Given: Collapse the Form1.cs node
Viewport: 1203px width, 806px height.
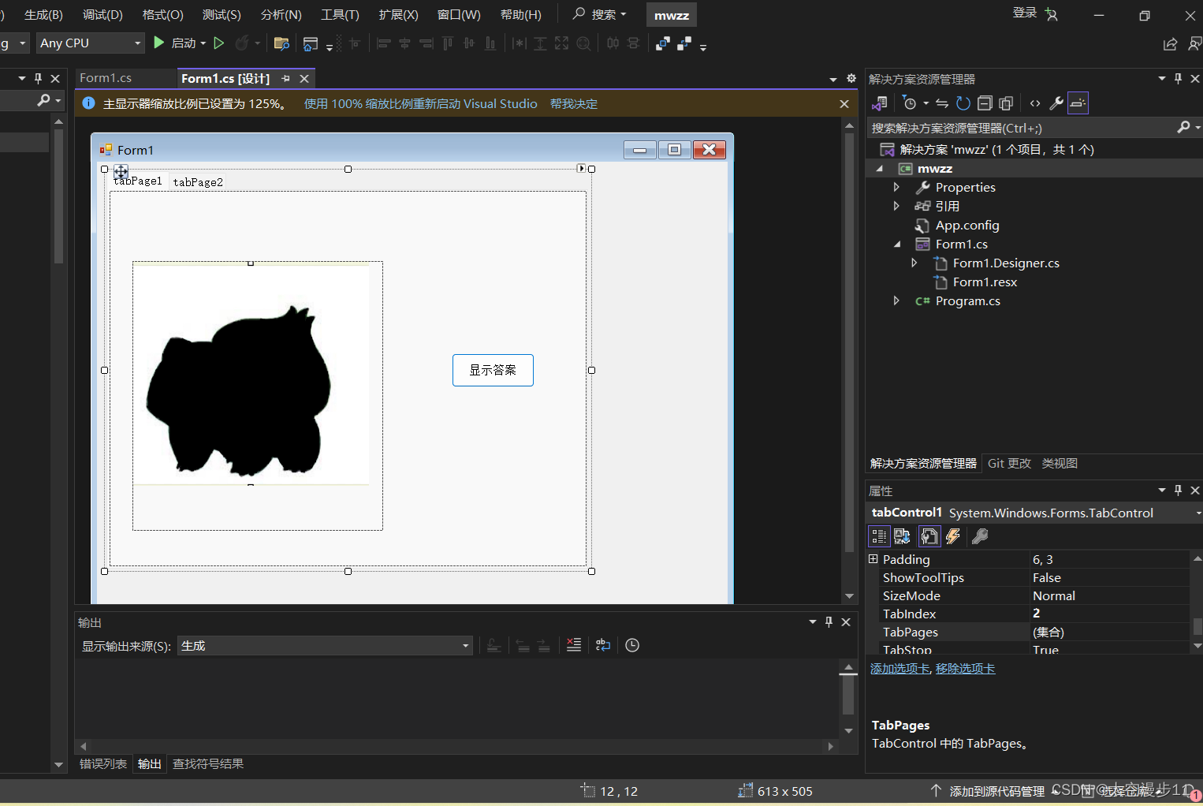Looking at the screenshot, I should [897, 244].
